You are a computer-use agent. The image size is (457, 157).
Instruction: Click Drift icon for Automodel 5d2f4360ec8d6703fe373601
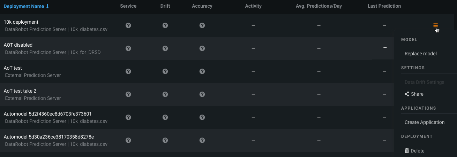[x=165, y=117]
